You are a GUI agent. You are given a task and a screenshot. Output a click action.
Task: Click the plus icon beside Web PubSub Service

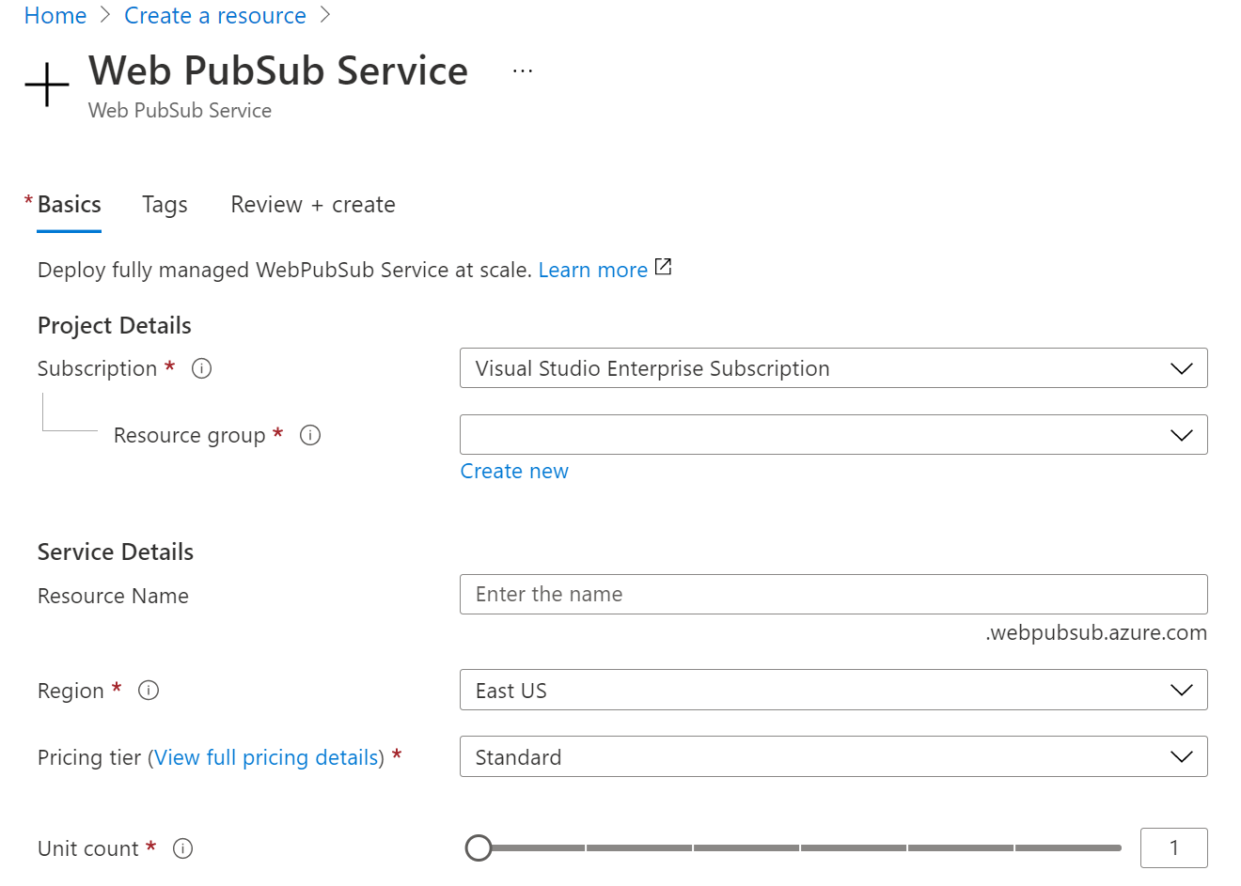(x=46, y=85)
